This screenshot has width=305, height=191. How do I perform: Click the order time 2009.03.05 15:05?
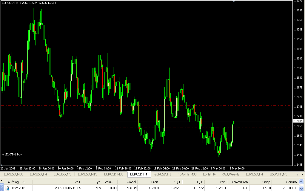click(68, 188)
